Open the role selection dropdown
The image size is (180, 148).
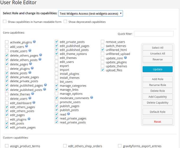91,13
